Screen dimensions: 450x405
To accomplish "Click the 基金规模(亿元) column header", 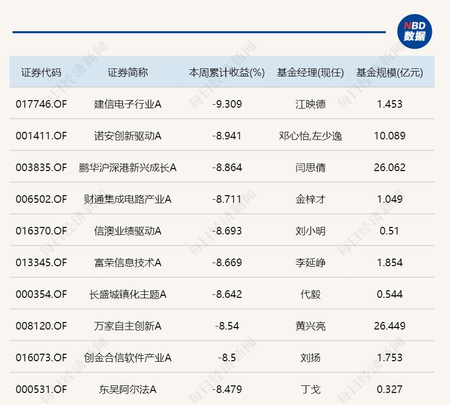I will [390, 72].
